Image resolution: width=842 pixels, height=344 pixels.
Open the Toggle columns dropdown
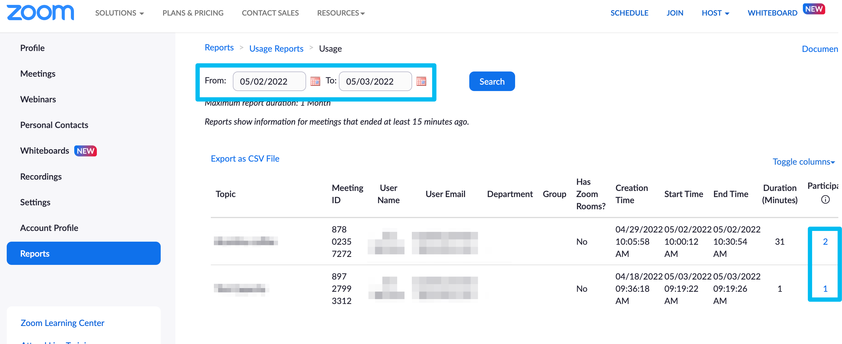804,162
